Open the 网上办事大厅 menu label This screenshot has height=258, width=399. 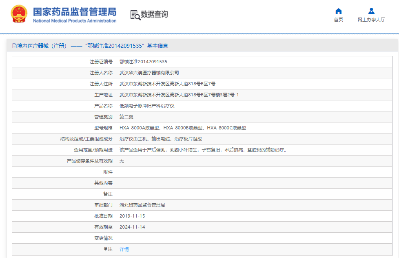point(371,20)
